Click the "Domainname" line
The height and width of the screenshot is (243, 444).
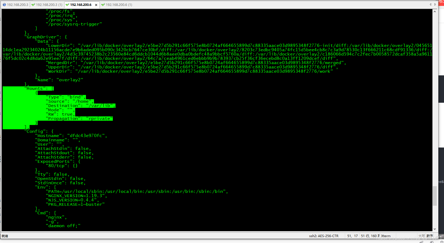pyautogui.click(x=58, y=140)
